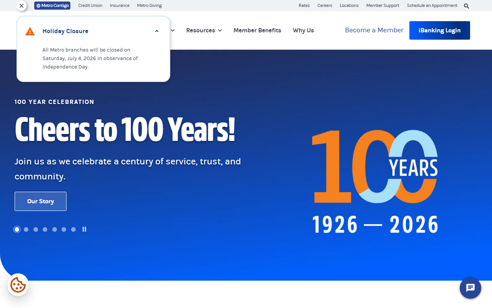Image resolution: width=492 pixels, height=308 pixels.
Task: Open the Locations link
Action: pyautogui.click(x=349, y=6)
